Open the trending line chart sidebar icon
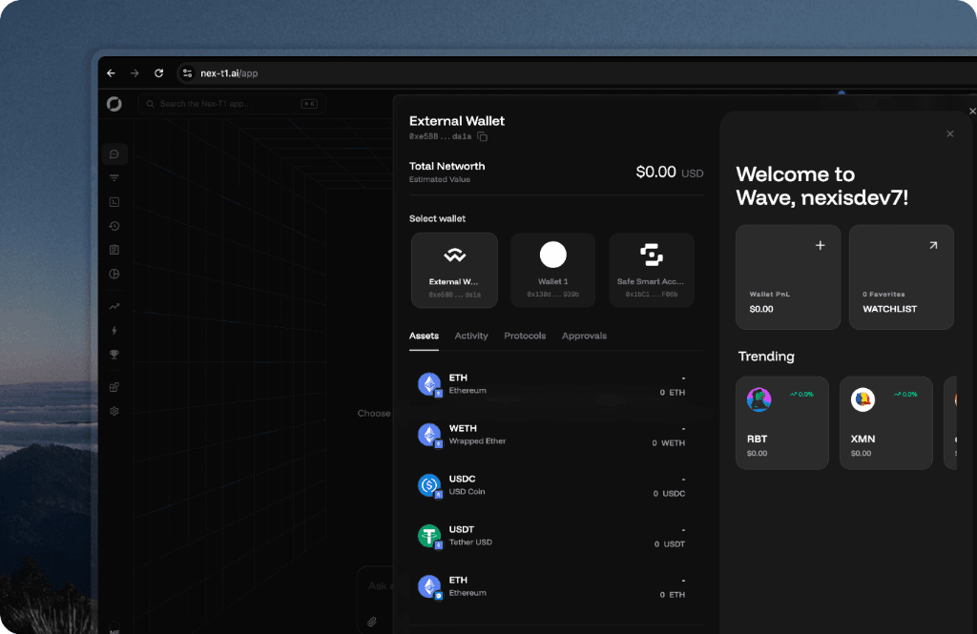The image size is (977, 634). (114, 307)
